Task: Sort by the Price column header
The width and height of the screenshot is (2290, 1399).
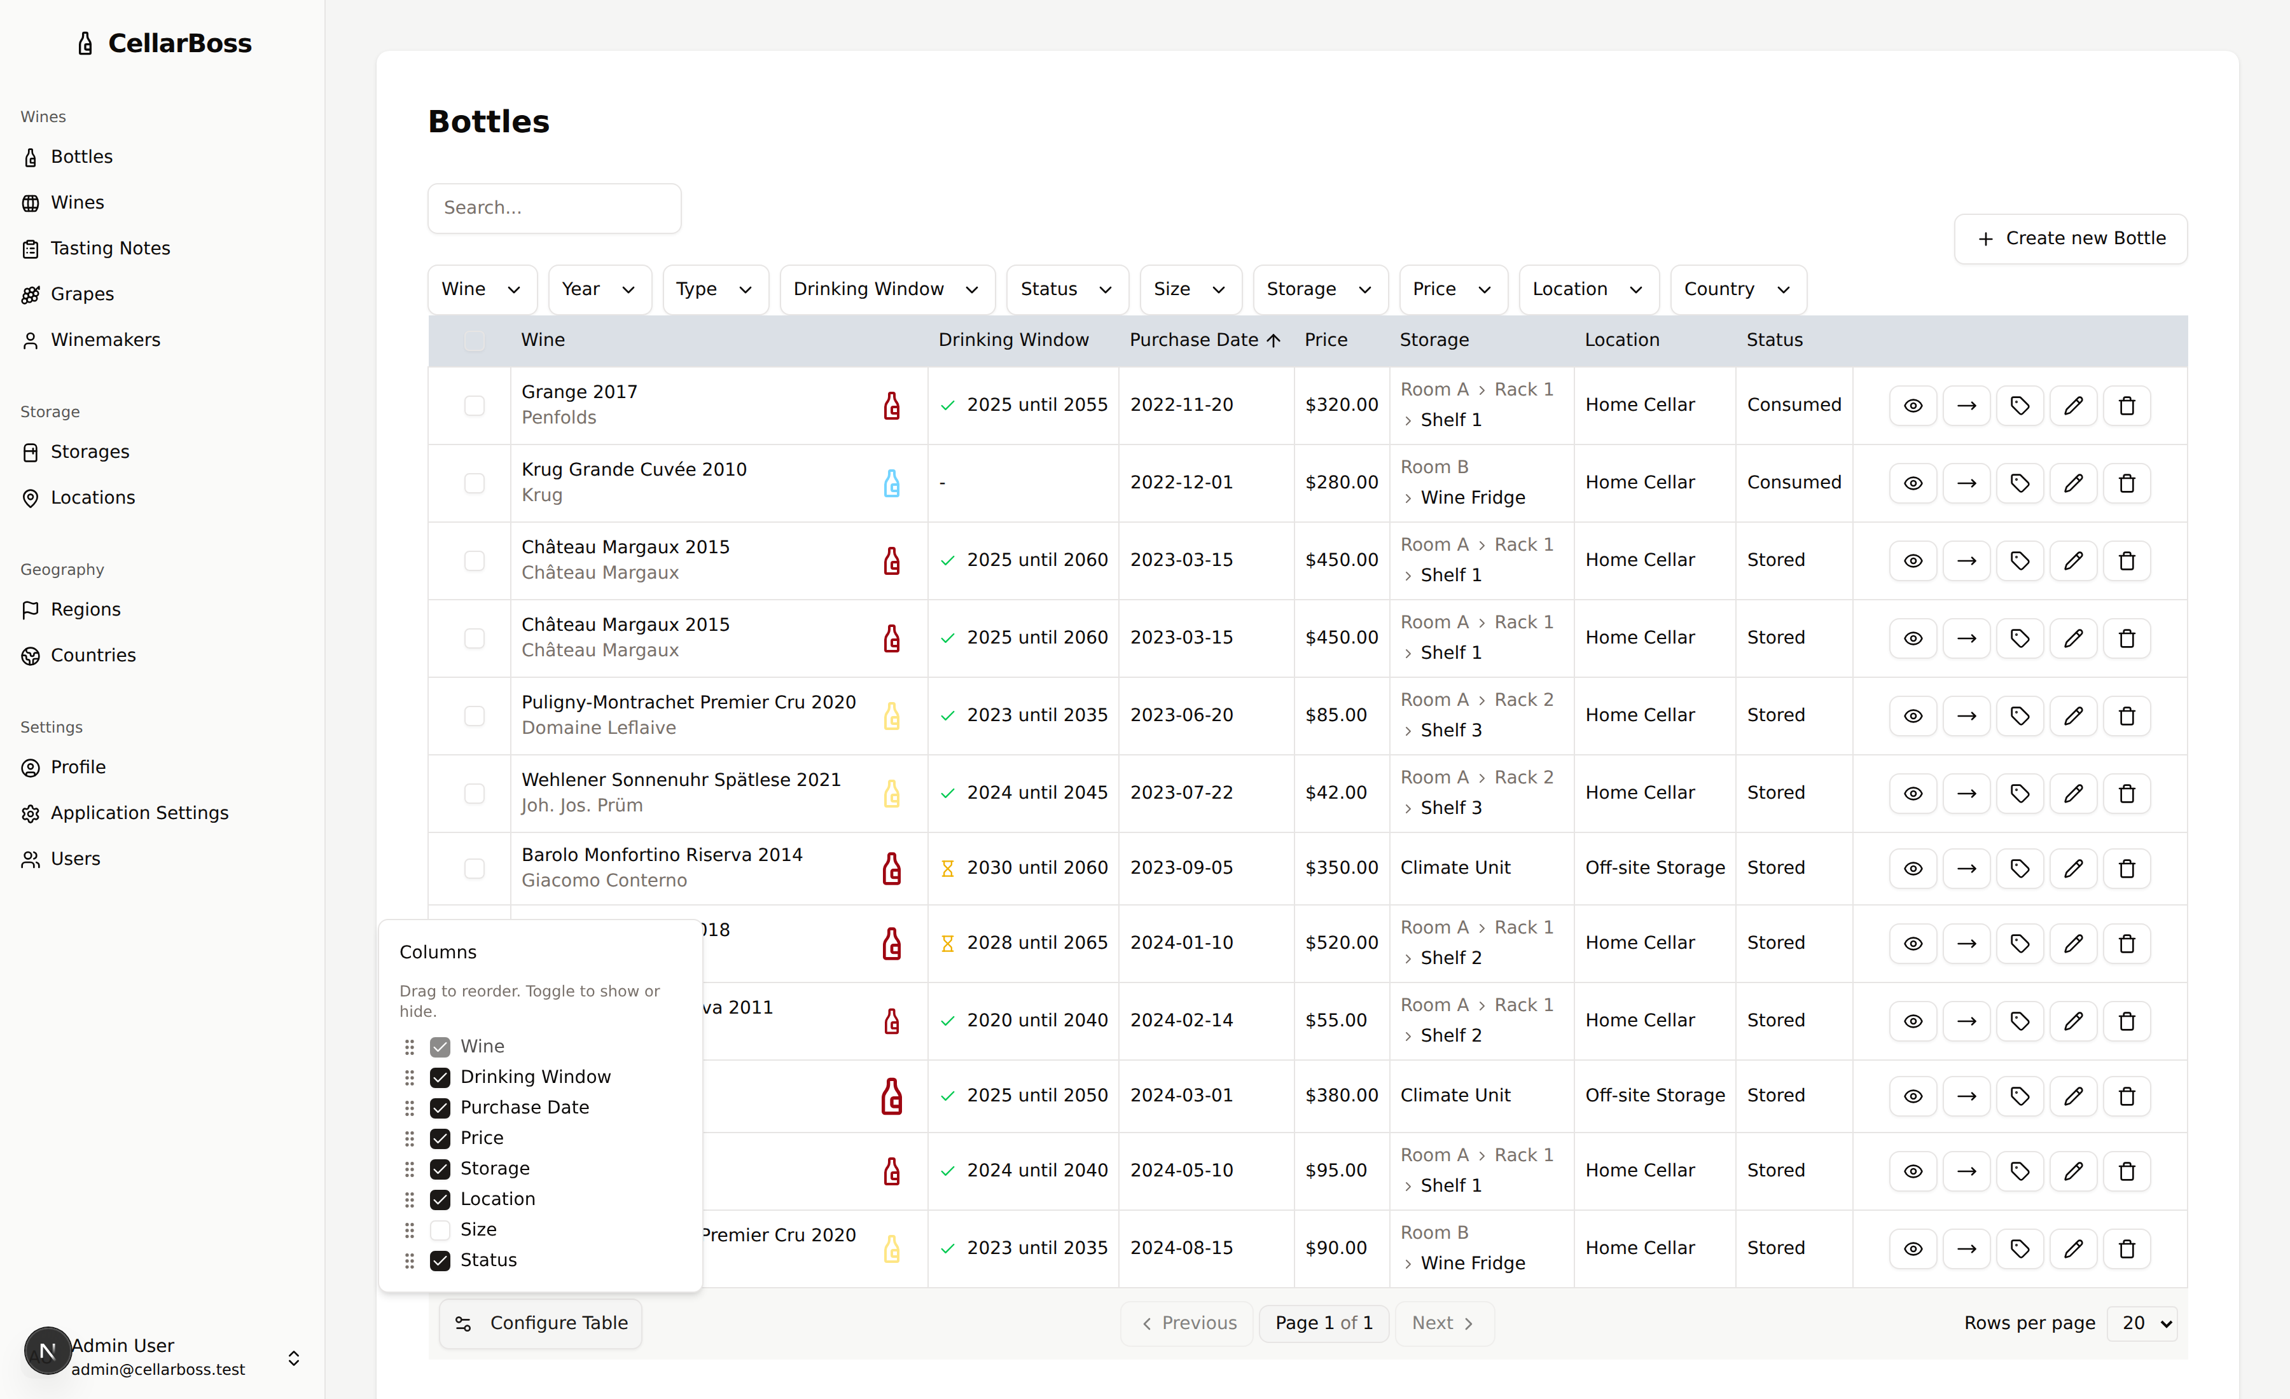Action: pos(1325,340)
